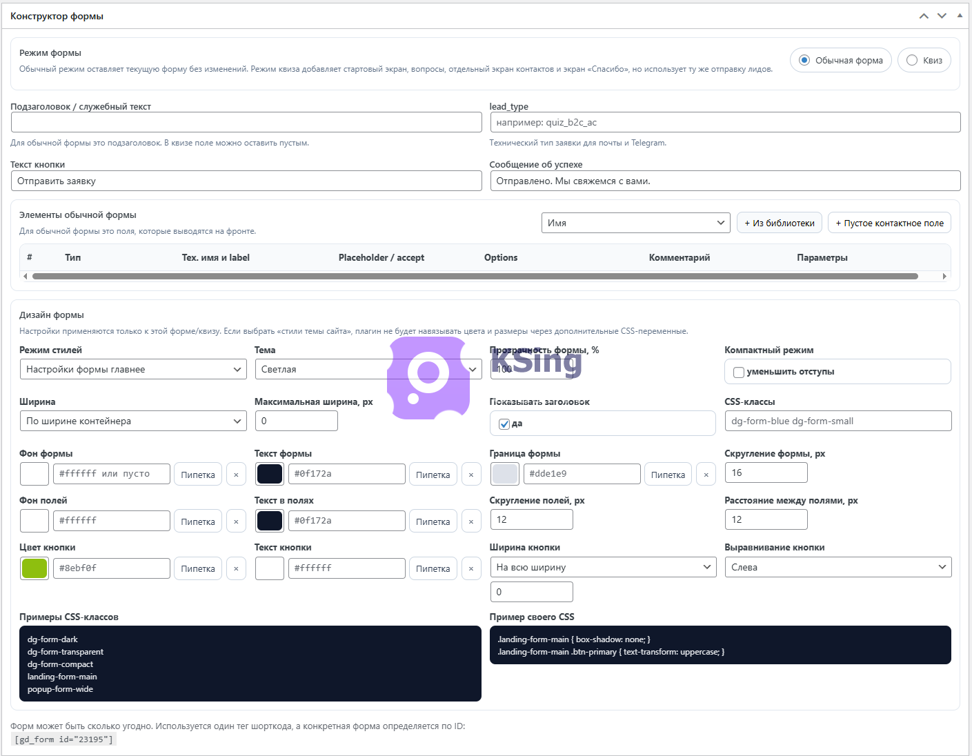This screenshot has width=972, height=756.
Task: Use Пипетка for Цвет кнопки
Action: tap(198, 568)
